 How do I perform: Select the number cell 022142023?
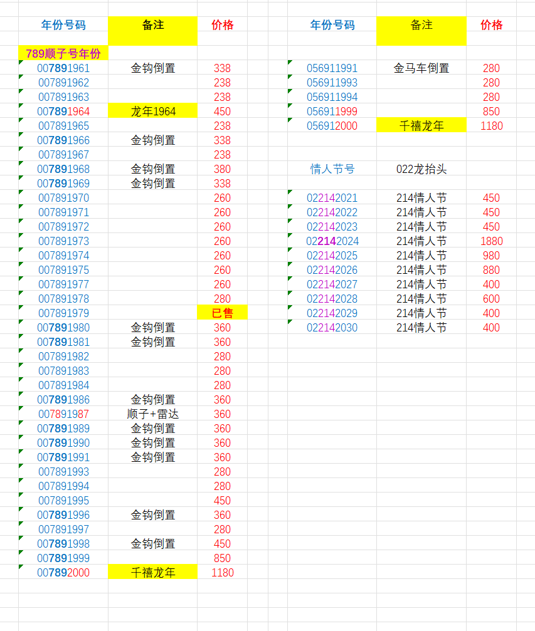pos(332,227)
